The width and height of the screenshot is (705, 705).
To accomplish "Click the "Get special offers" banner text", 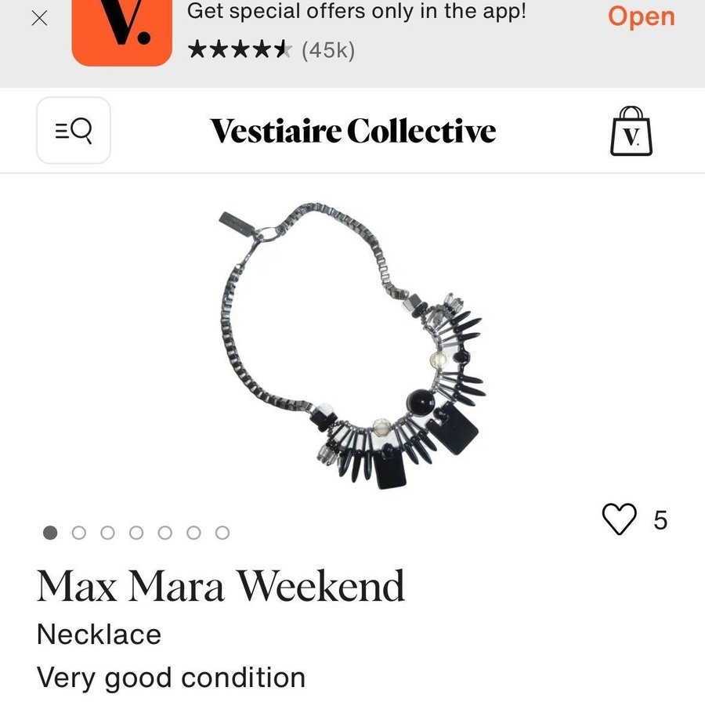I will click(x=356, y=12).
